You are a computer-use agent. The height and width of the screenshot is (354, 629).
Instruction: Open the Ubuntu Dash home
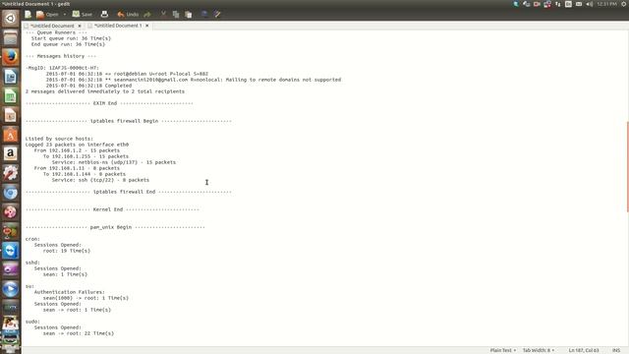tap(11, 19)
